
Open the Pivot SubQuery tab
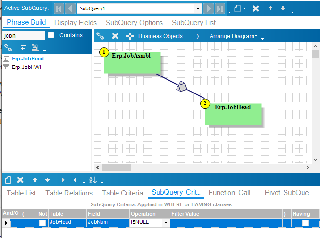290,193
